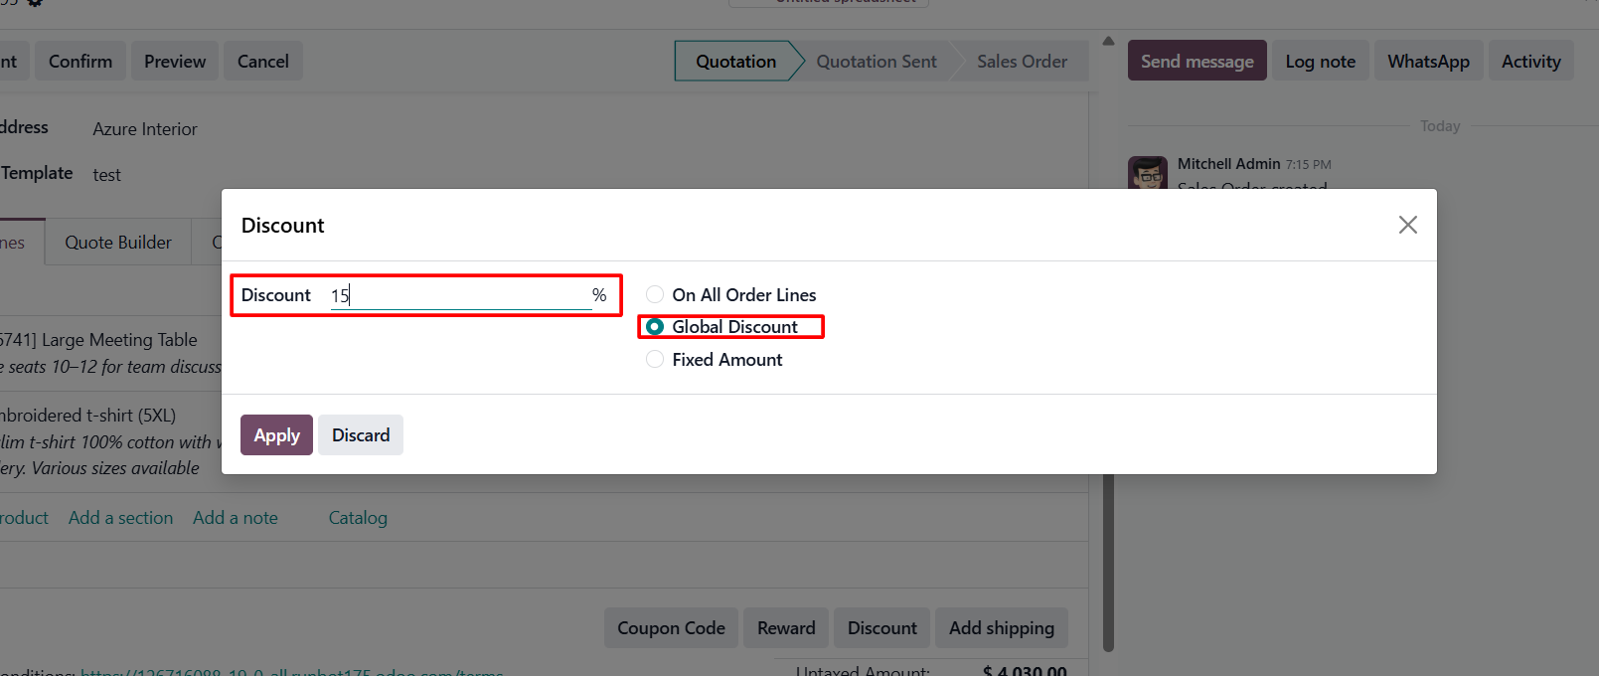The image size is (1599, 676).
Task: Click the Add shipping button
Action: click(1001, 628)
